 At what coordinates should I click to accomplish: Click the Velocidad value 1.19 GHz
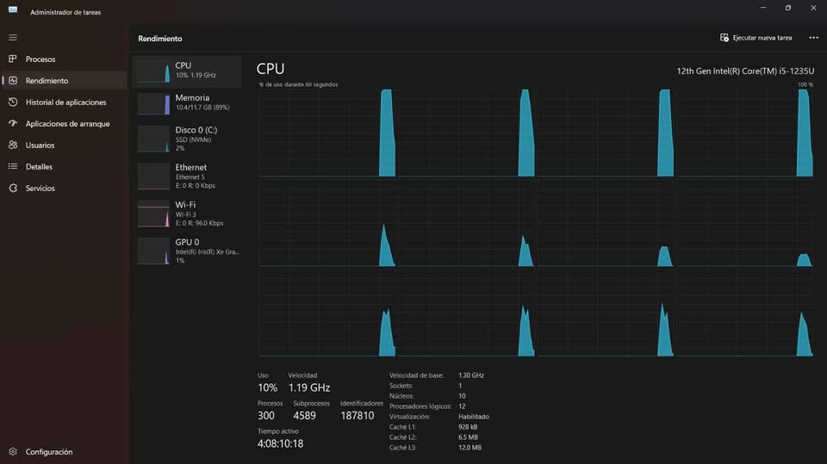(309, 387)
